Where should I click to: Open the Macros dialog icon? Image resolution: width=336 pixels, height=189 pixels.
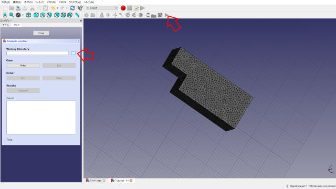tap(136, 8)
